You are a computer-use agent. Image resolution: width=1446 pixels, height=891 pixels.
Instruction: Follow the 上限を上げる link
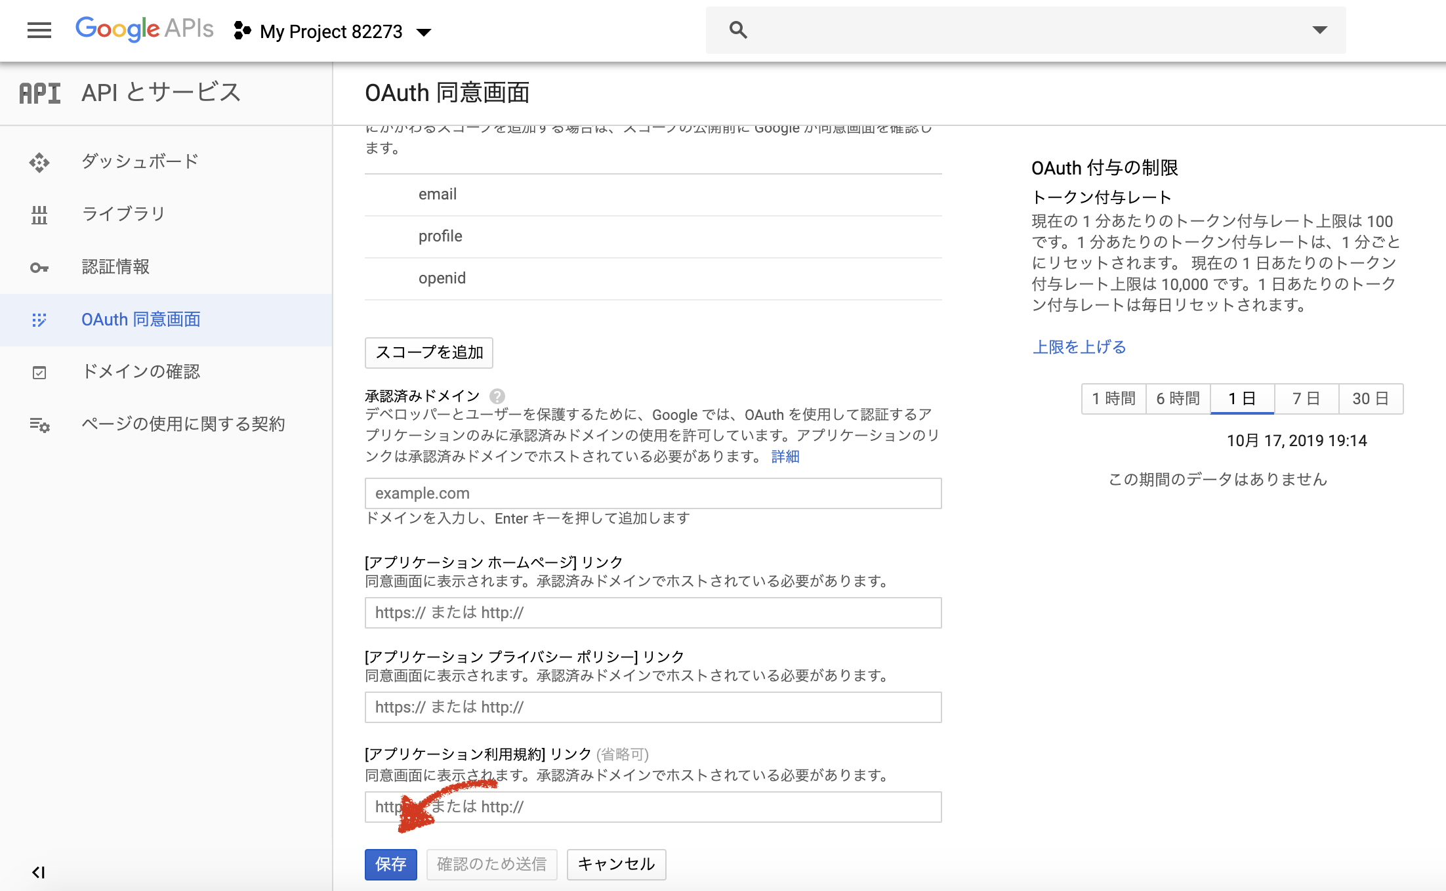[1079, 346]
